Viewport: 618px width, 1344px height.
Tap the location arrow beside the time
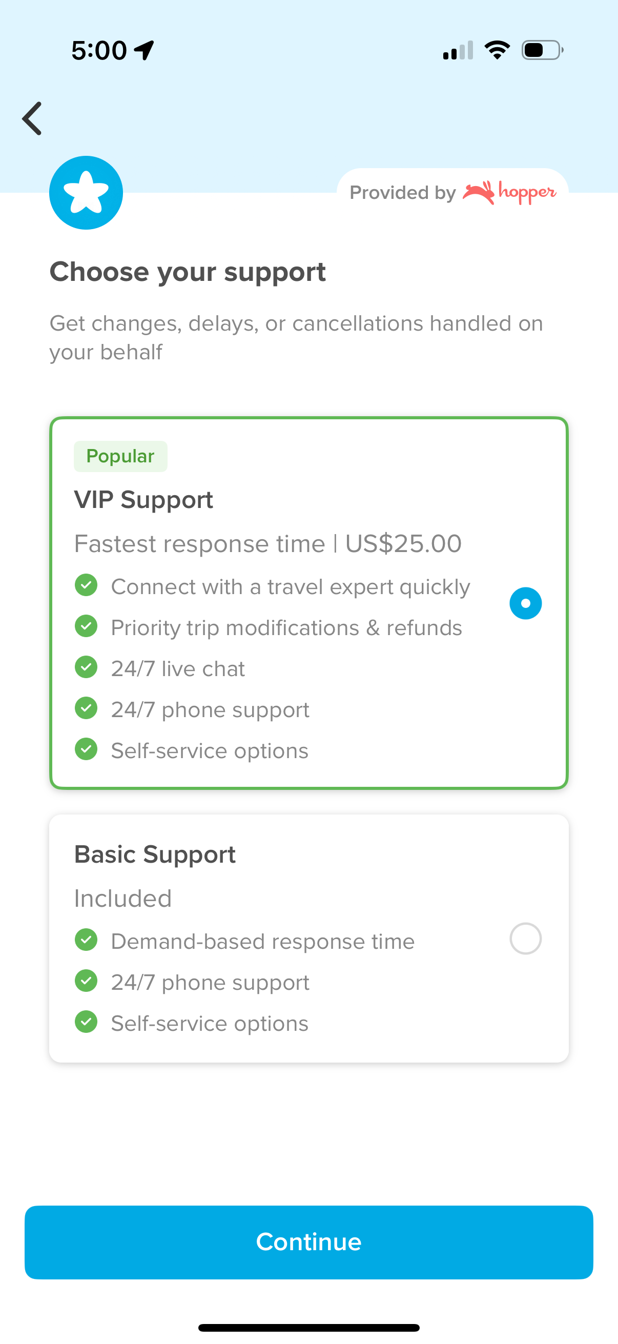[145, 50]
